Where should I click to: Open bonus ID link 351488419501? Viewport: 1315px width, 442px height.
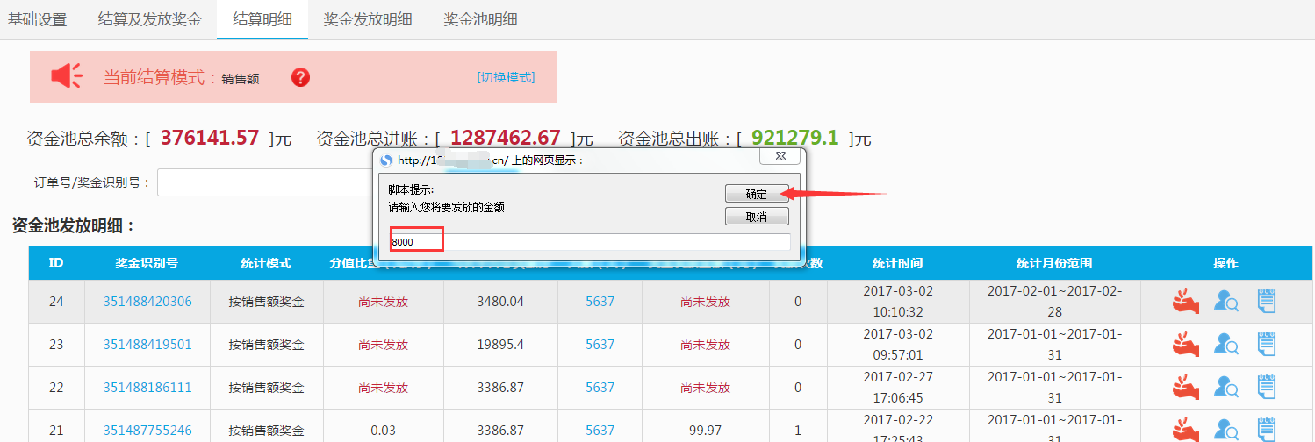click(x=147, y=345)
